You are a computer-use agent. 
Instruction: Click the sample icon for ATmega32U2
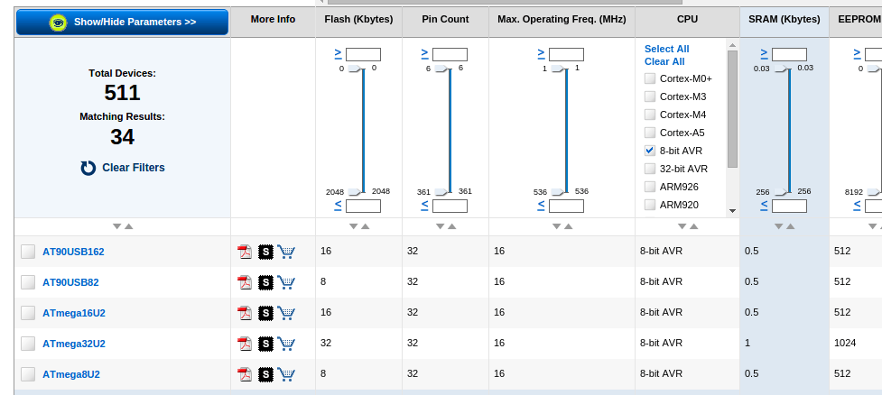265,344
